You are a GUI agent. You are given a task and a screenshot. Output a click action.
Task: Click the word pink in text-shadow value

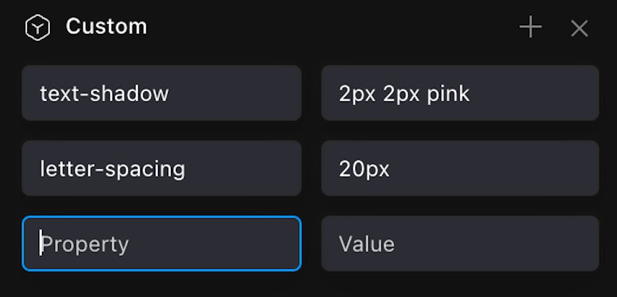pyautogui.click(x=449, y=94)
